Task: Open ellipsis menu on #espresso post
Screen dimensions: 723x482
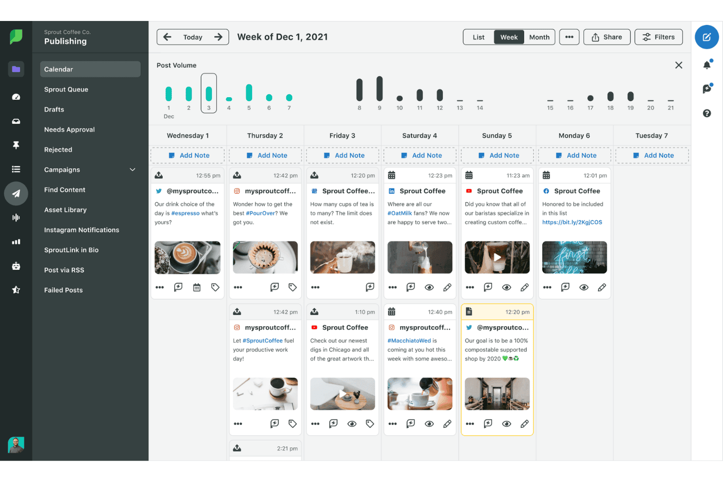Action: [160, 288]
